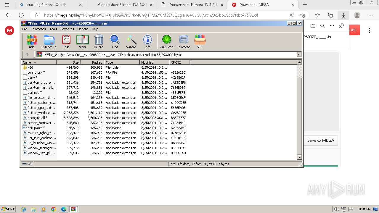This screenshot has height=213, width=379.
Task: Select Setup.exe application
Action: click(34, 128)
